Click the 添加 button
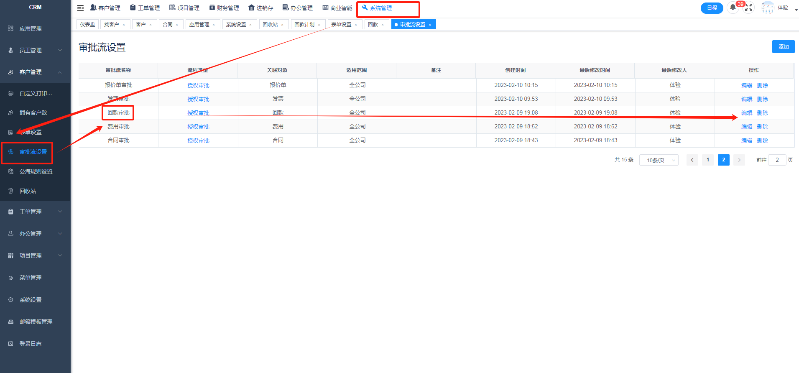The image size is (799, 373). [x=783, y=47]
